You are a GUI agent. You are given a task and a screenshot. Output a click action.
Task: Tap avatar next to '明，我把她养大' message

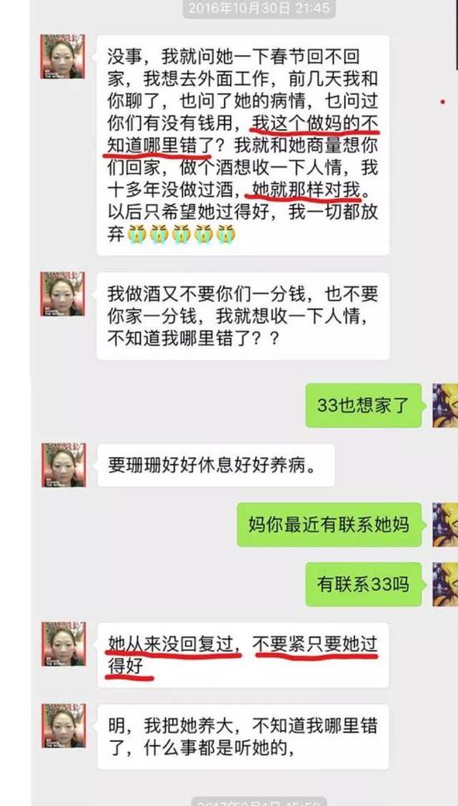(63, 726)
